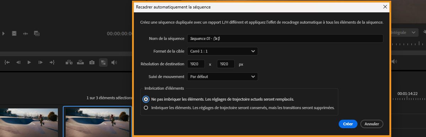
Task: Click the Annuler button
Action: pos(372,124)
